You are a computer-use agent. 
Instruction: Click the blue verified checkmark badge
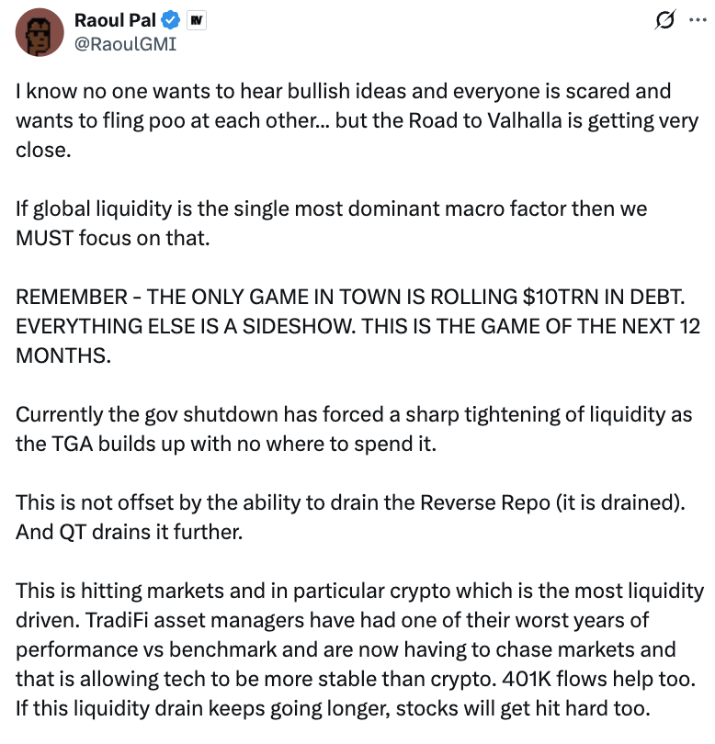pyautogui.click(x=170, y=19)
